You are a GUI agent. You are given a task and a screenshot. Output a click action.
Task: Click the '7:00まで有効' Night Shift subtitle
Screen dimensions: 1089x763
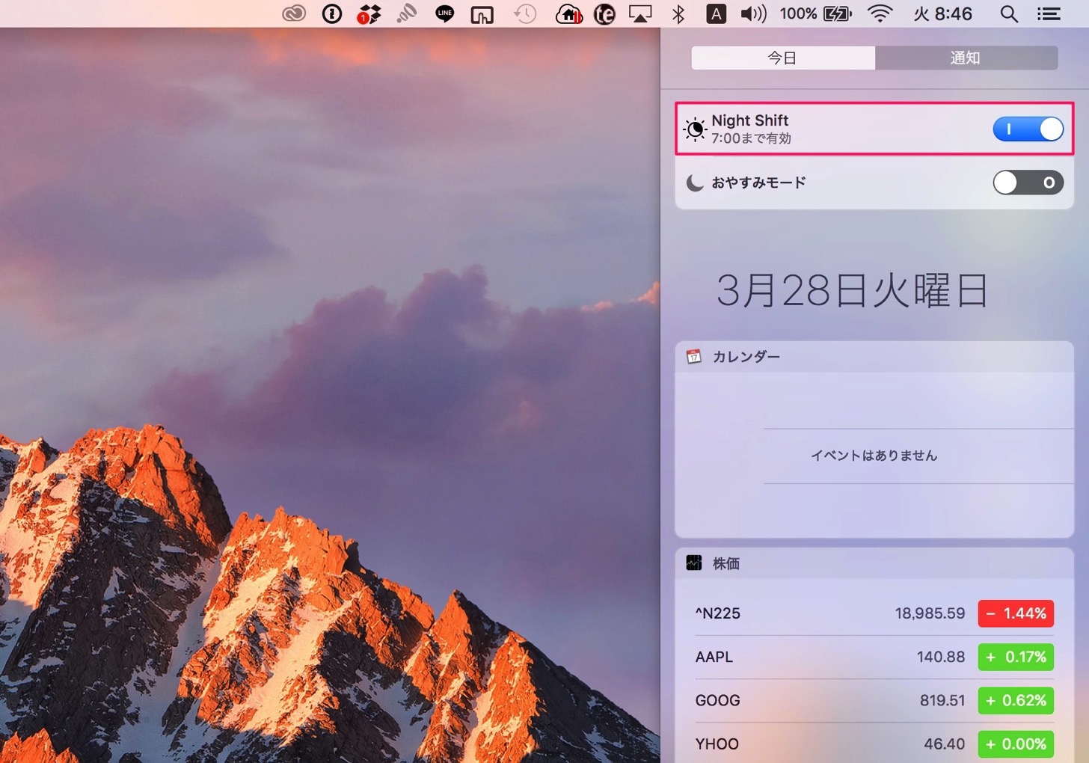point(751,138)
